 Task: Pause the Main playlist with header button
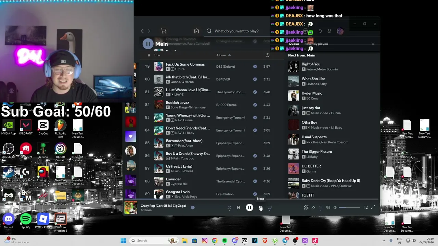click(x=148, y=44)
